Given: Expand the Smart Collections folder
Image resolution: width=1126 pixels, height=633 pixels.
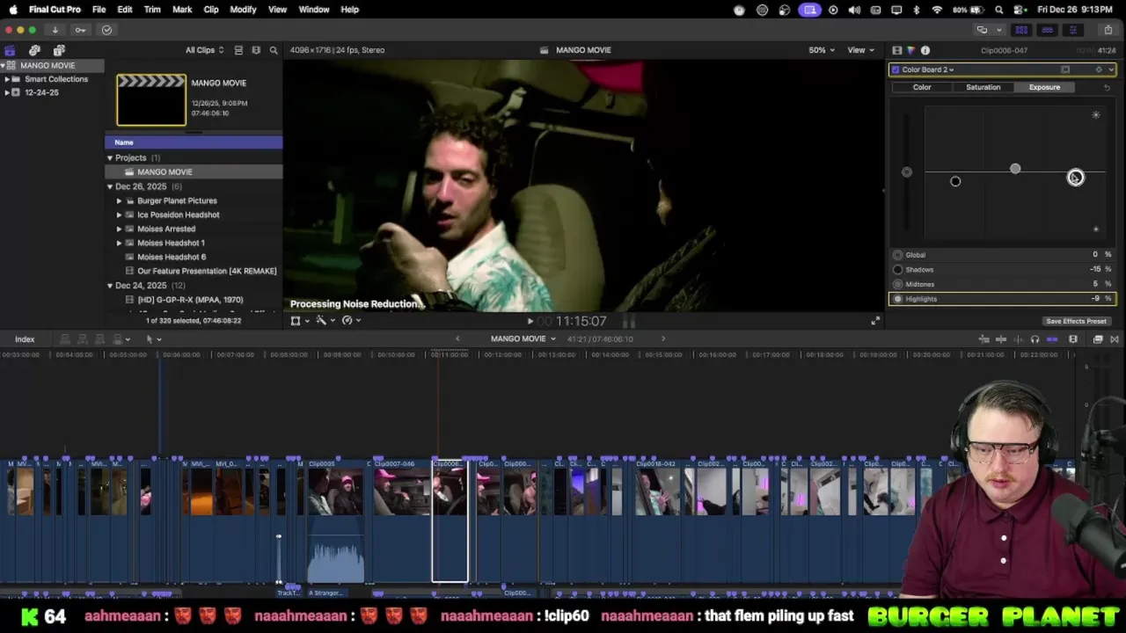Looking at the screenshot, I should point(7,79).
